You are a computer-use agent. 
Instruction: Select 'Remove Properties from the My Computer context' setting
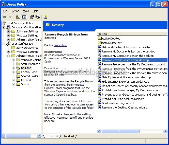(x=135, y=69)
